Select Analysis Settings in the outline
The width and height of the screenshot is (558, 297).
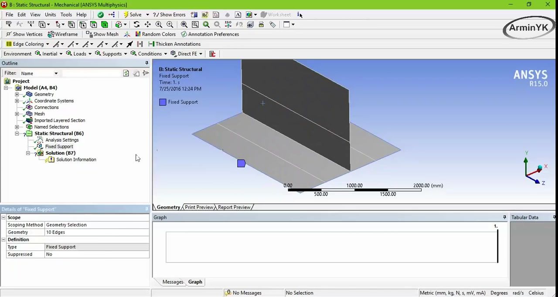[62, 140]
